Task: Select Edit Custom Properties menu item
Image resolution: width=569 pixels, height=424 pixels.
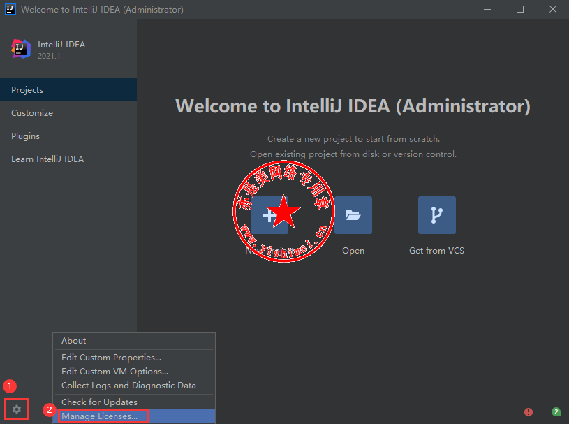Action: click(x=112, y=358)
